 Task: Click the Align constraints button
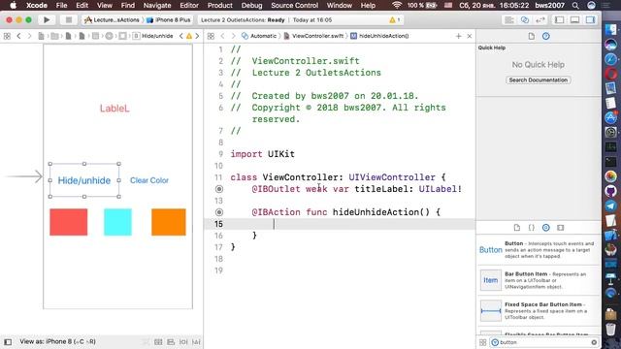[171, 342]
